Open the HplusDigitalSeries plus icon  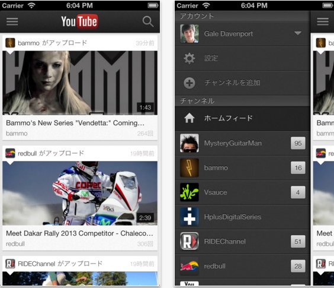(x=190, y=217)
